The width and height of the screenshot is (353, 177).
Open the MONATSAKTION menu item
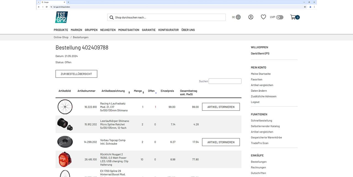129,30
